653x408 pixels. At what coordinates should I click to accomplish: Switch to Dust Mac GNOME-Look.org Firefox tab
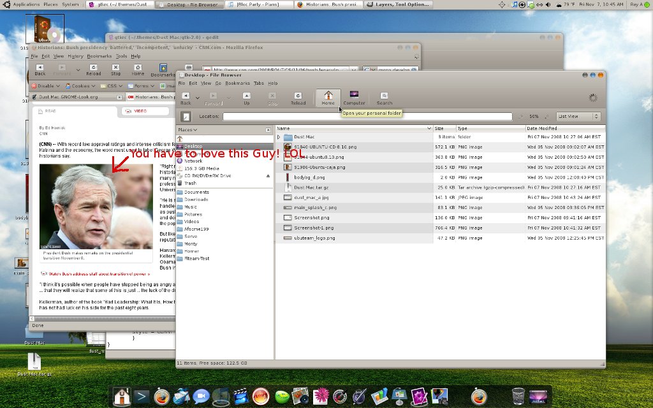click(x=77, y=97)
